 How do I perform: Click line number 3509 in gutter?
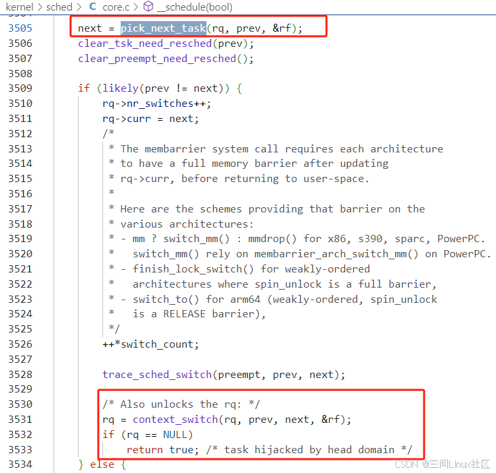pos(20,88)
